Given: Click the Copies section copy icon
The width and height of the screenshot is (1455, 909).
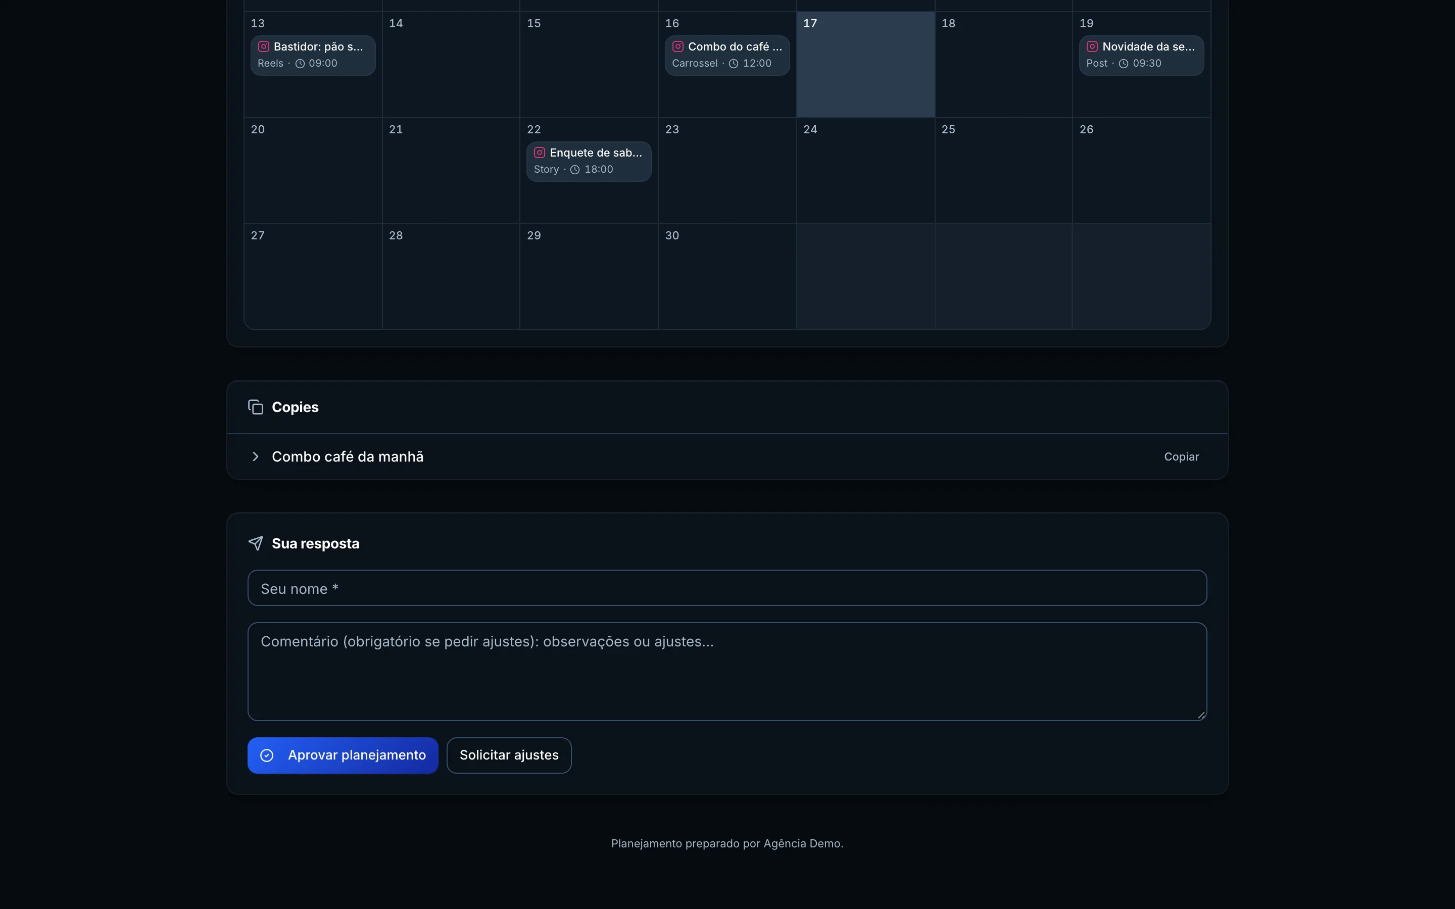Looking at the screenshot, I should click(256, 407).
